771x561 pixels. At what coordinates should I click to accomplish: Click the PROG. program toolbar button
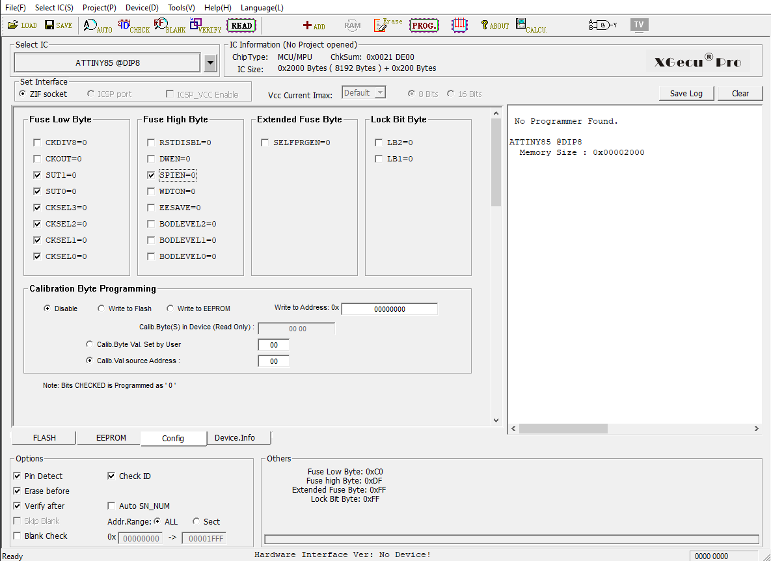(x=424, y=25)
